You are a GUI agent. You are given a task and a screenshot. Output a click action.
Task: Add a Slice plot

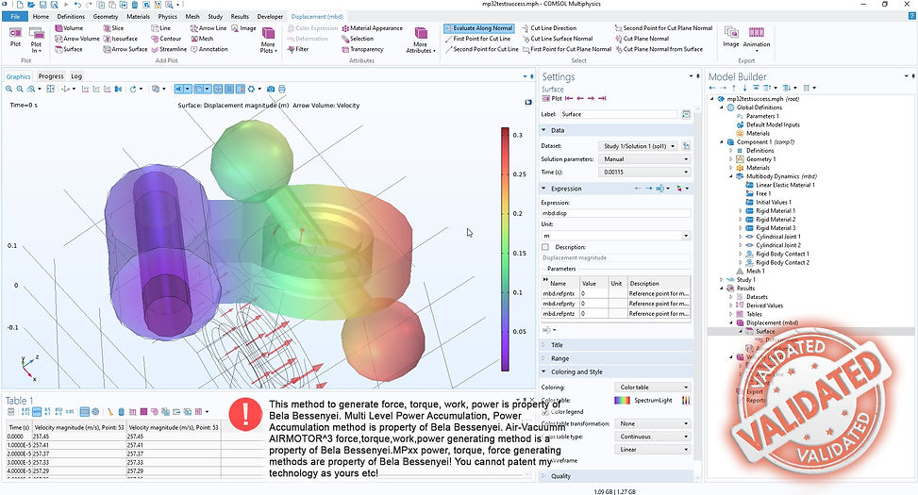click(x=113, y=28)
